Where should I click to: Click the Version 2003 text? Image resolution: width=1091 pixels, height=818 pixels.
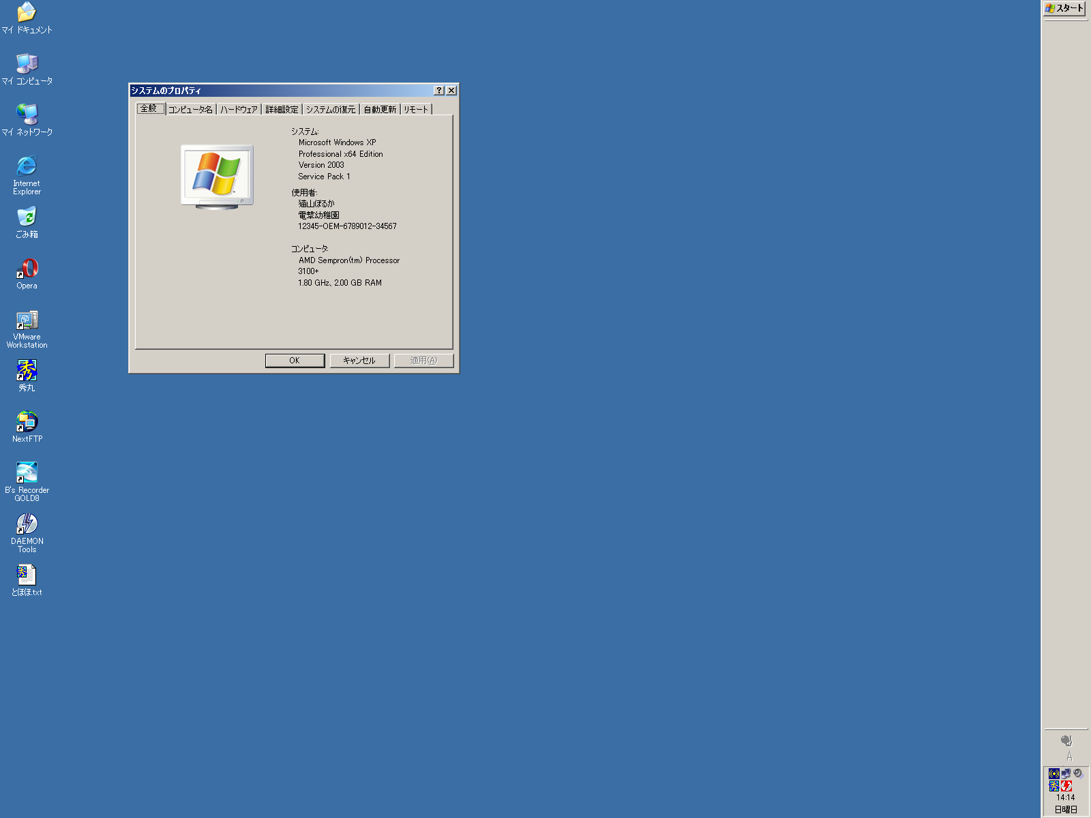pos(321,165)
